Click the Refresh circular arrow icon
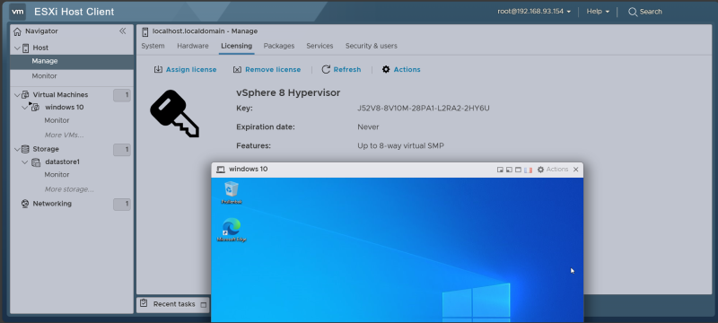 pos(326,70)
